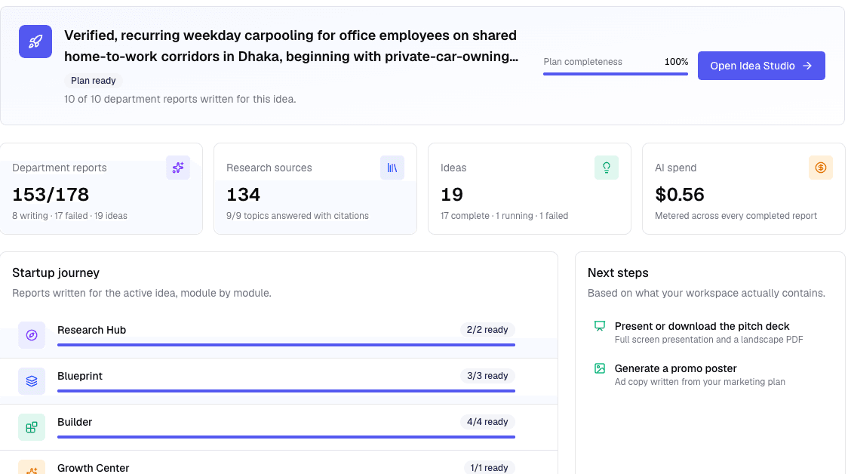Image resolution: width=848 pixels, height=474 pixels.
Task: Click the 3/3 ready badge
Action: point(487,376)
